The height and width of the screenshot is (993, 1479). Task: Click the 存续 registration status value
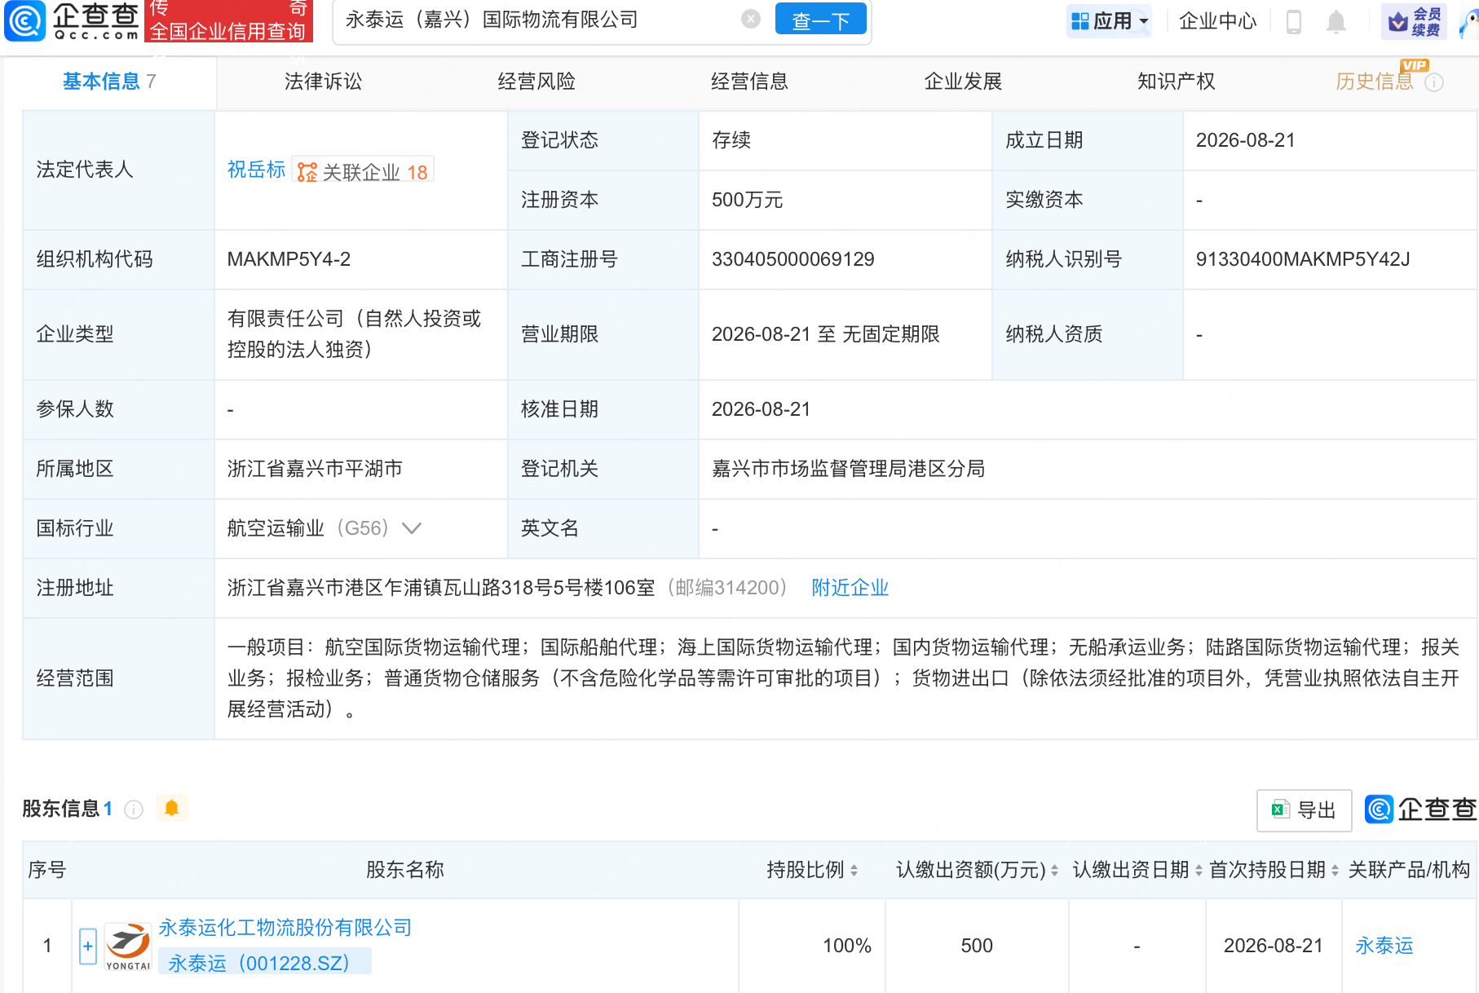coord(731,140)
